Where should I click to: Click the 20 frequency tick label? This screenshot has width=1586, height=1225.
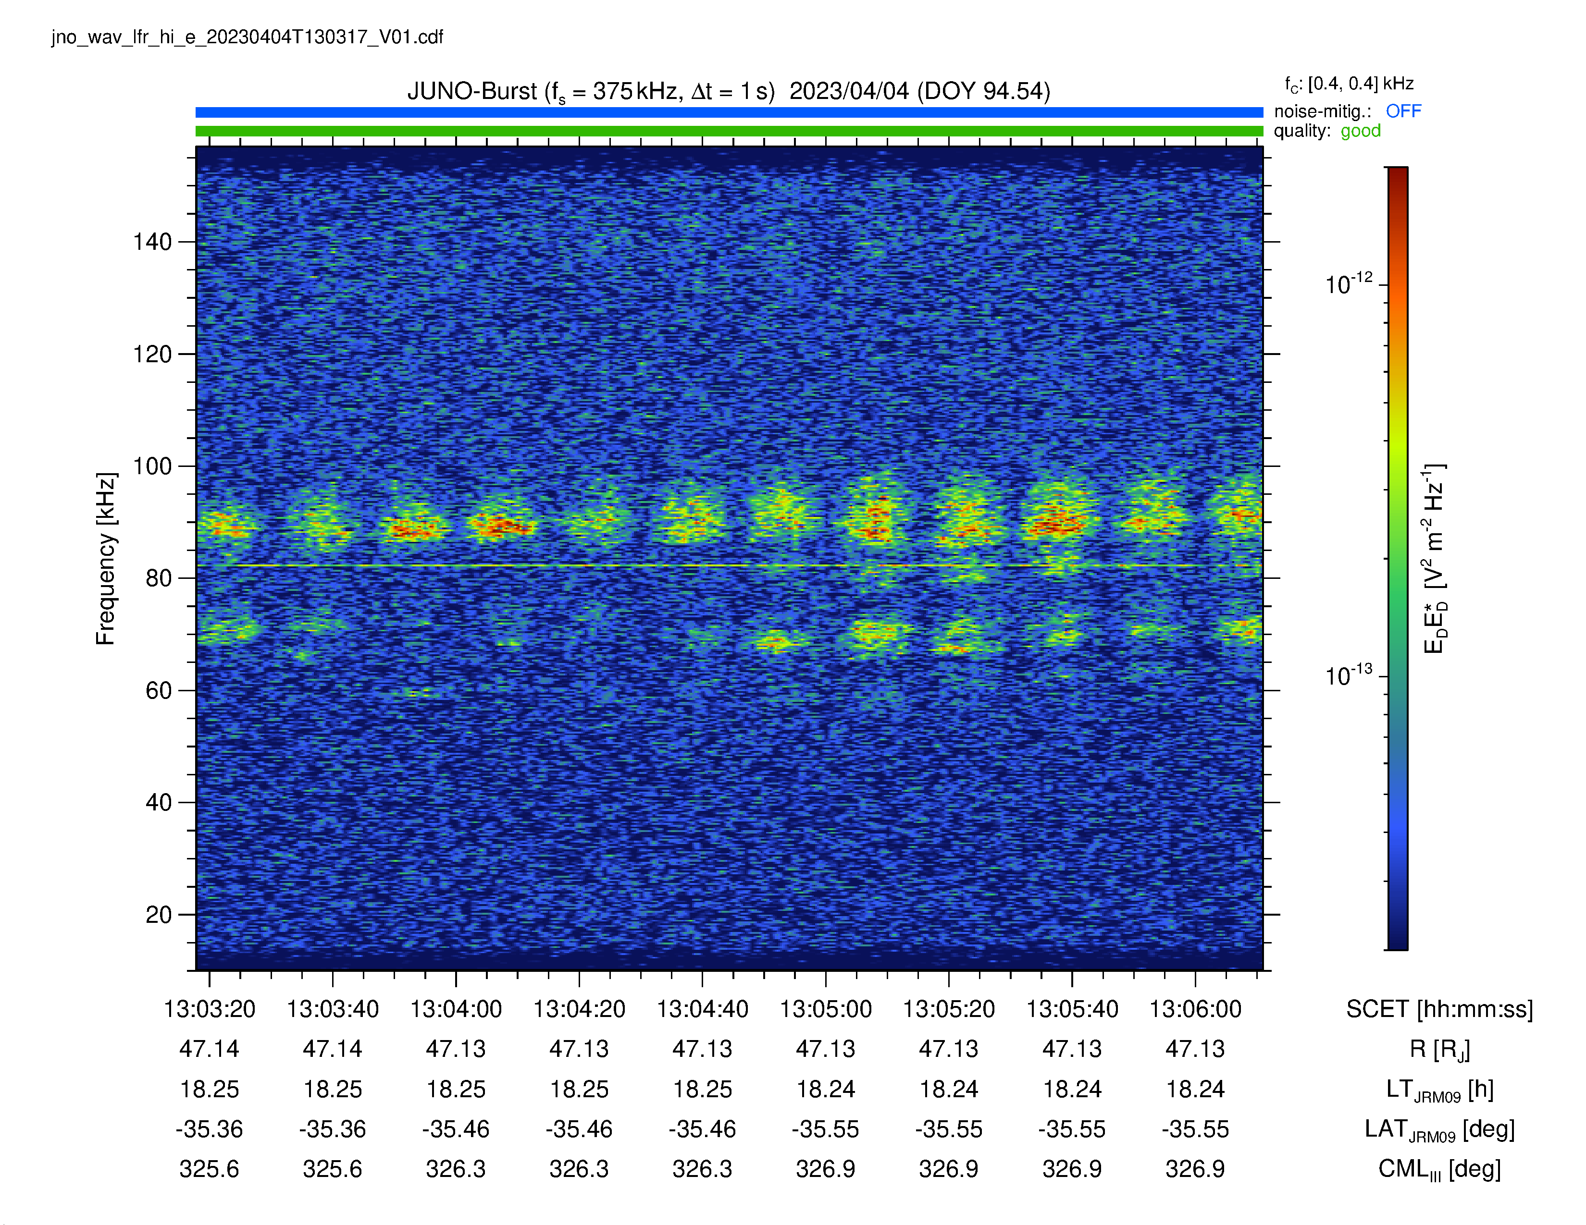[158, 914]
